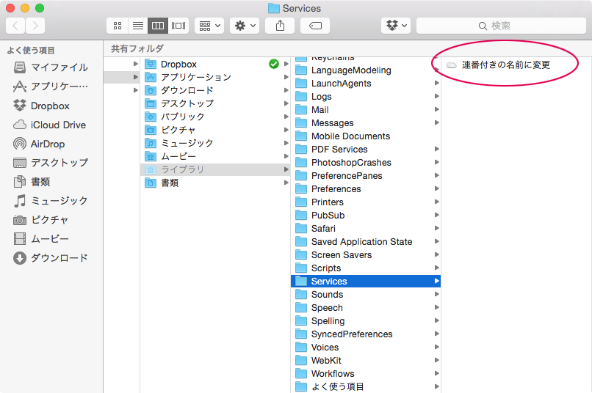Expand the PubSub folder arrow
Image resolution: width=592 pixels, height=393 pixels.
(436, 215)
